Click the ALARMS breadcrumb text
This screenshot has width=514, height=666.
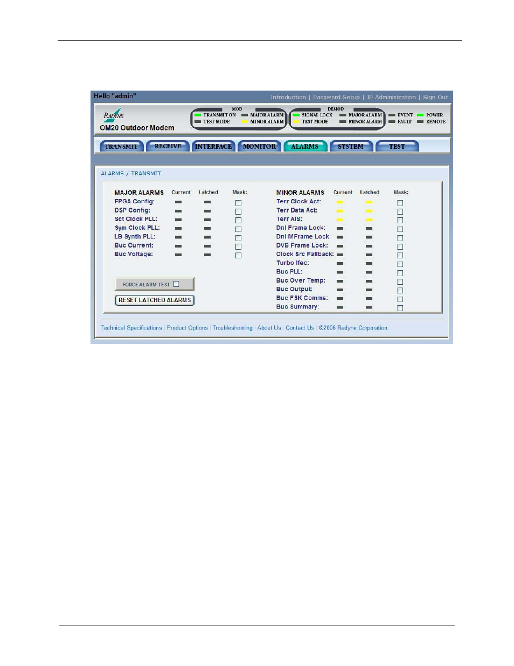click(x=112, y=174)
